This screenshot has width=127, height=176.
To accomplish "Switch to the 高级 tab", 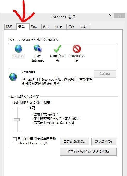I will click(85, 27).
